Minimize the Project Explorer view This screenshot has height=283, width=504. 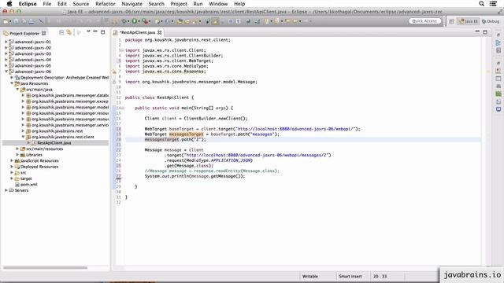(95, 31)
